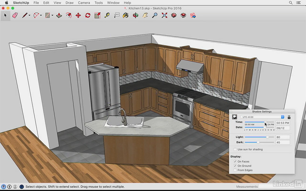Pick the pink Eraser tool
306x191 pixels.
(x=15, y=15)
